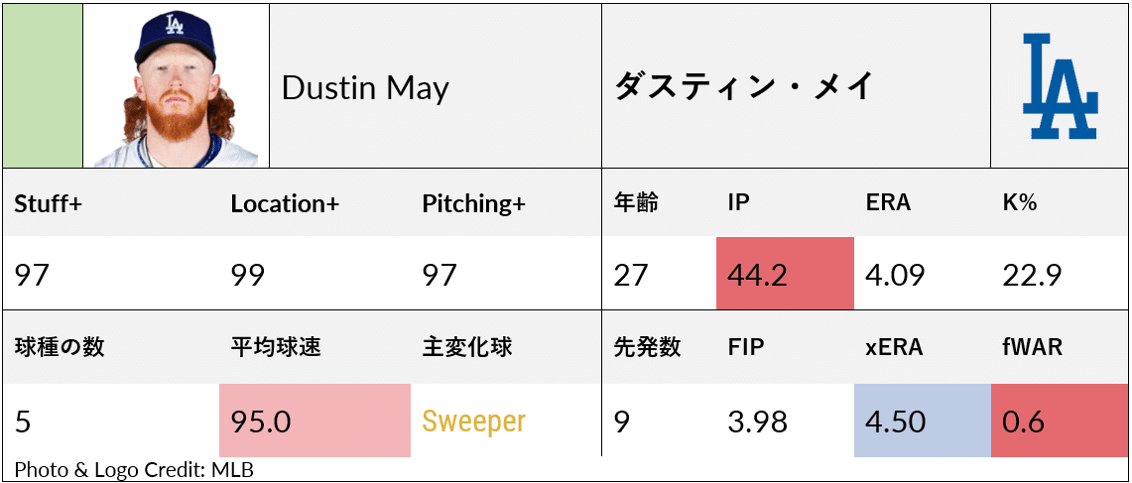The image size is (1132, 483).
Task: Select the Stuff+ column header
Action: [x=48, y=204]
